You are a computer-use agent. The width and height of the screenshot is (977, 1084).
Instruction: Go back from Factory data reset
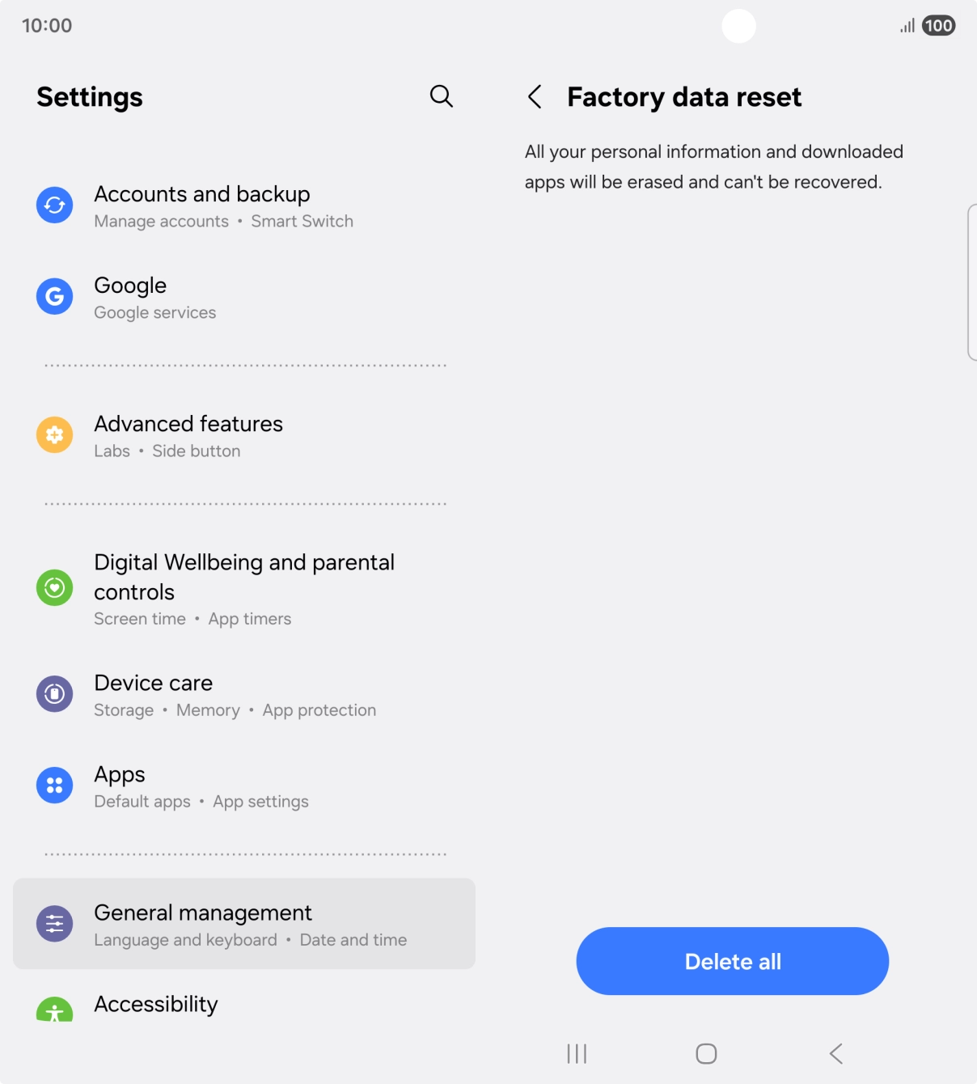535,96
